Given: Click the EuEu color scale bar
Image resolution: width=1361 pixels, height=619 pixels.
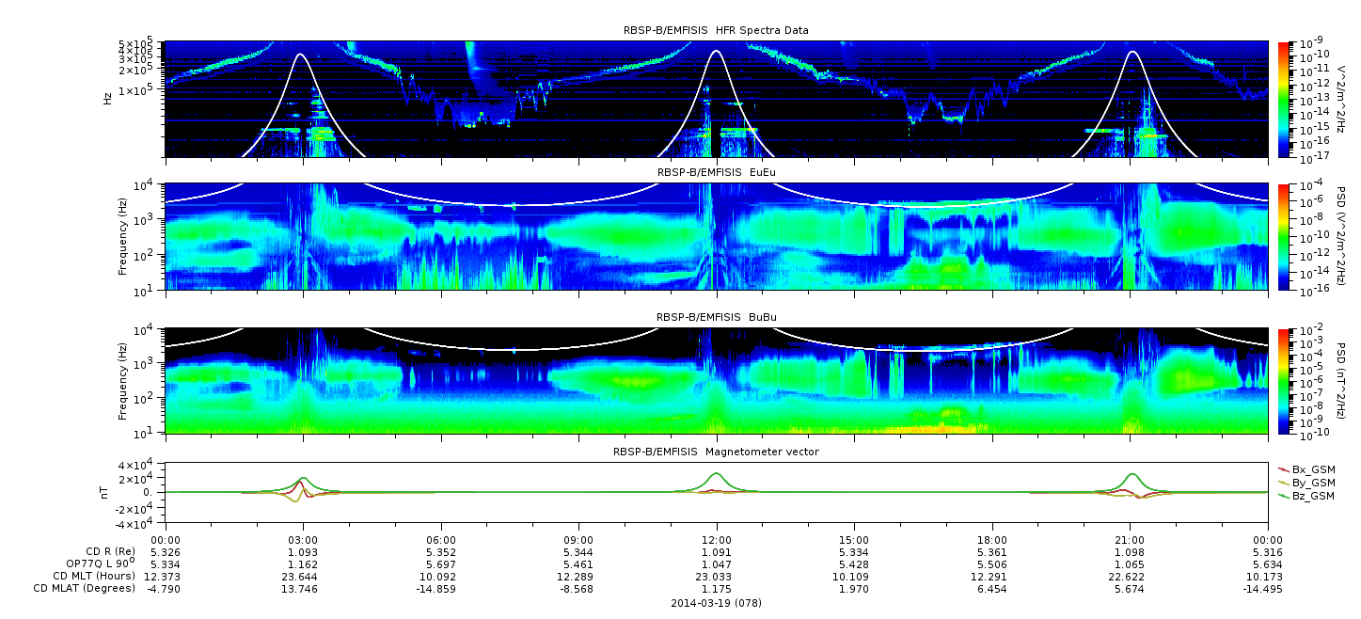Looking at the screenshot, I should (x=1283, y=237).
